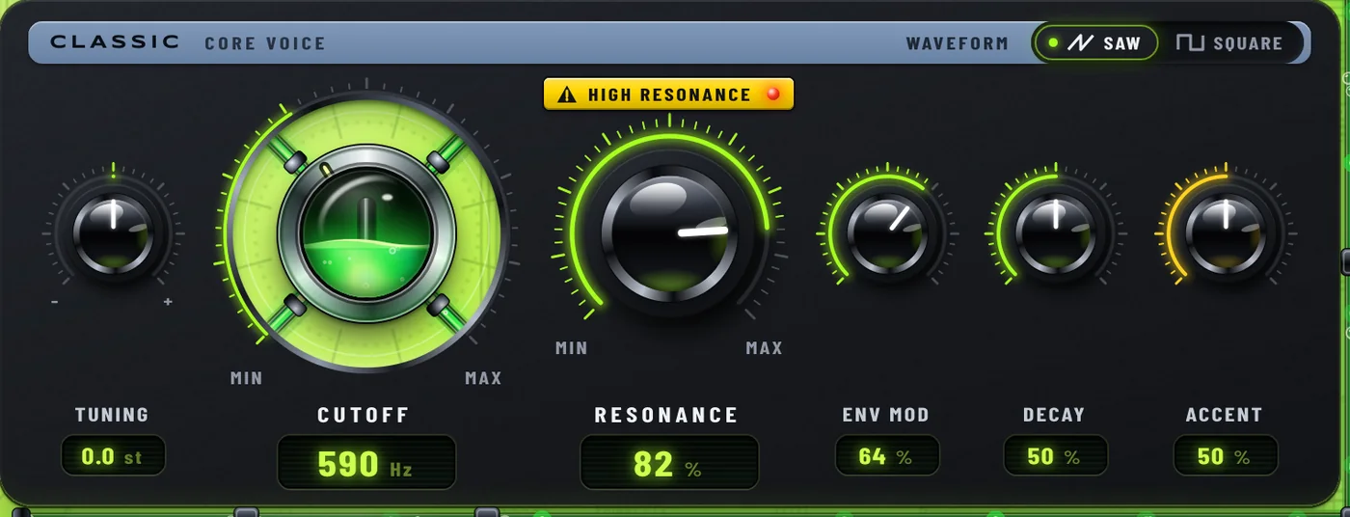Click the sawtooth wave icon
Image resolution: width=1350 pixels, height=517 pixels.
1080,43
